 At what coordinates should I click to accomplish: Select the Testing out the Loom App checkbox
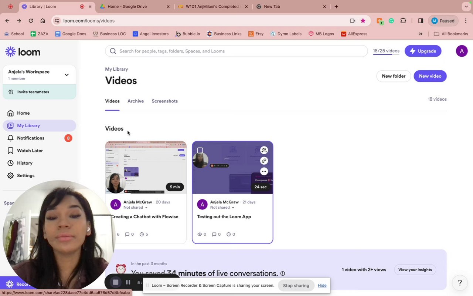200,150
